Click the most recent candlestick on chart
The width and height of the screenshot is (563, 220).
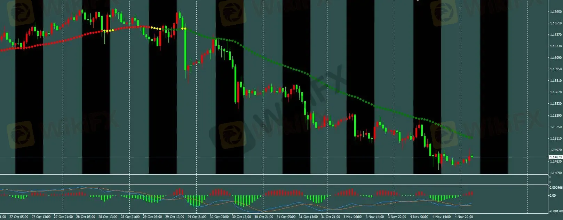pyautogui.click(x=472, y=157)
